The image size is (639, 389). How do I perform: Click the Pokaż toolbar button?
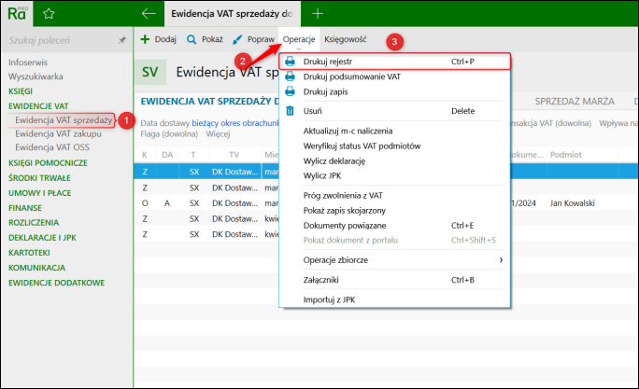pyautogui.click(x=205, y=39)
